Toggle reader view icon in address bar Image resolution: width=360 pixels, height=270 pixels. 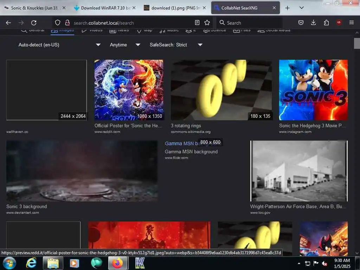(197, 22)
